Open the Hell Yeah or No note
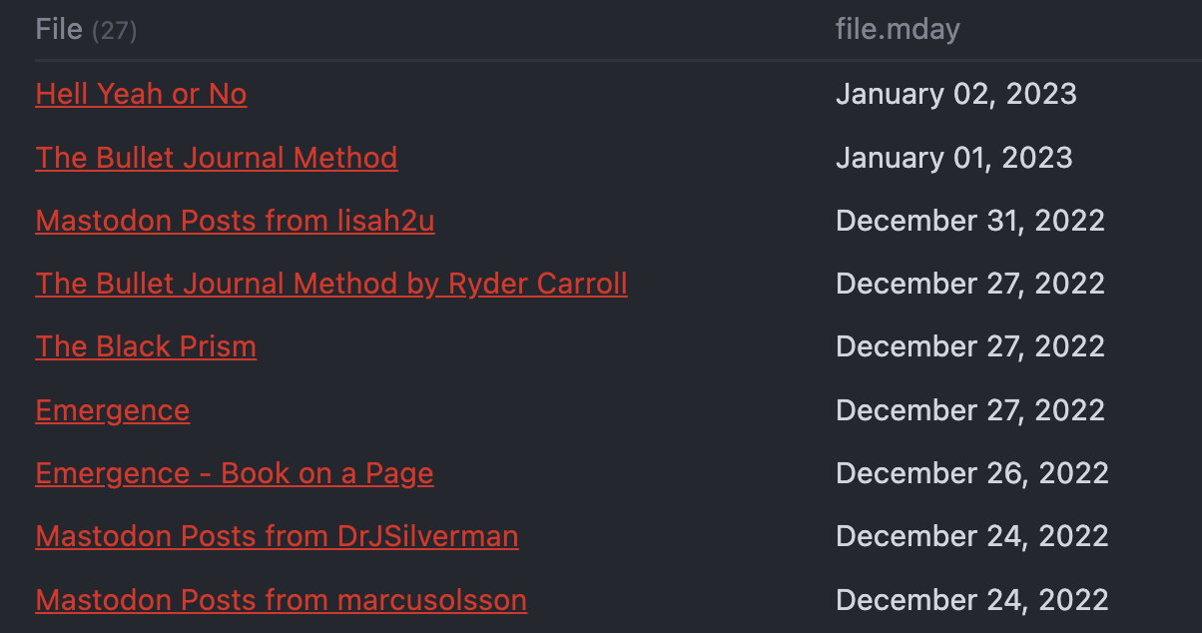The width and height of the screenshot is (1202, 633). pos(141,94)
